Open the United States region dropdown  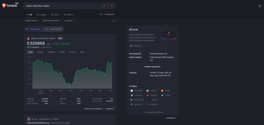(x=32, y=21)
